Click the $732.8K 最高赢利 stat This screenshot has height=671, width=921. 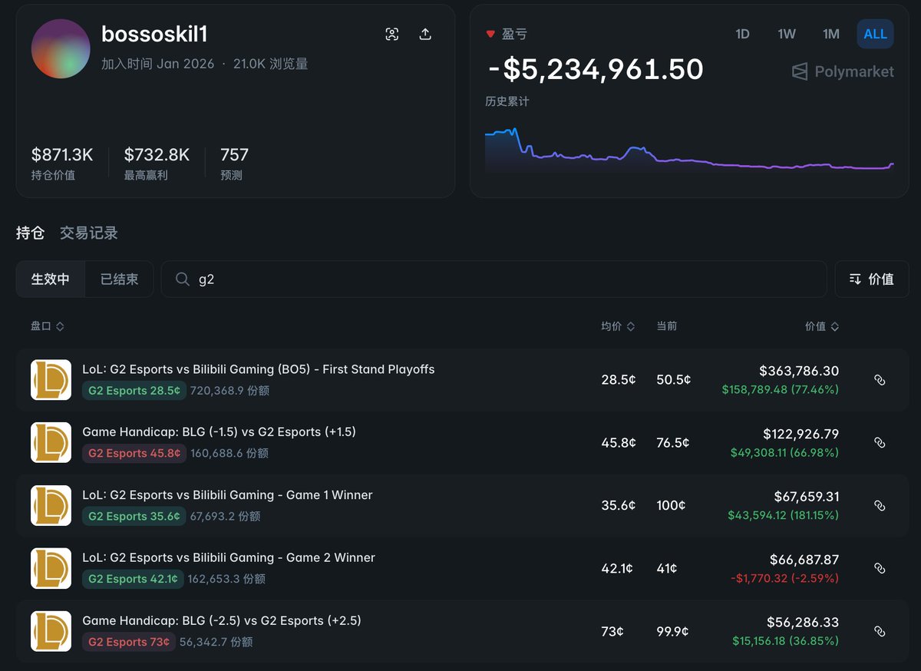157,164
